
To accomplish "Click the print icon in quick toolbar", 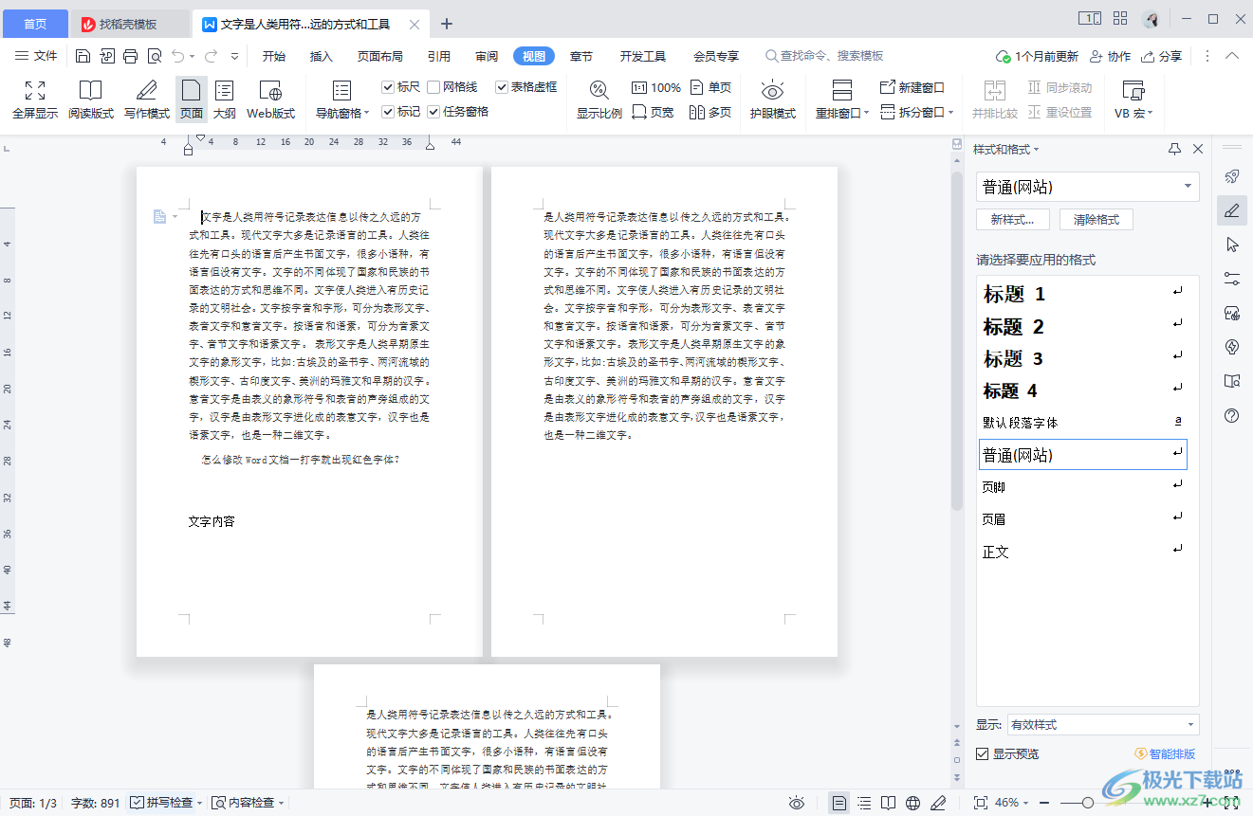I will pos(131,56).
